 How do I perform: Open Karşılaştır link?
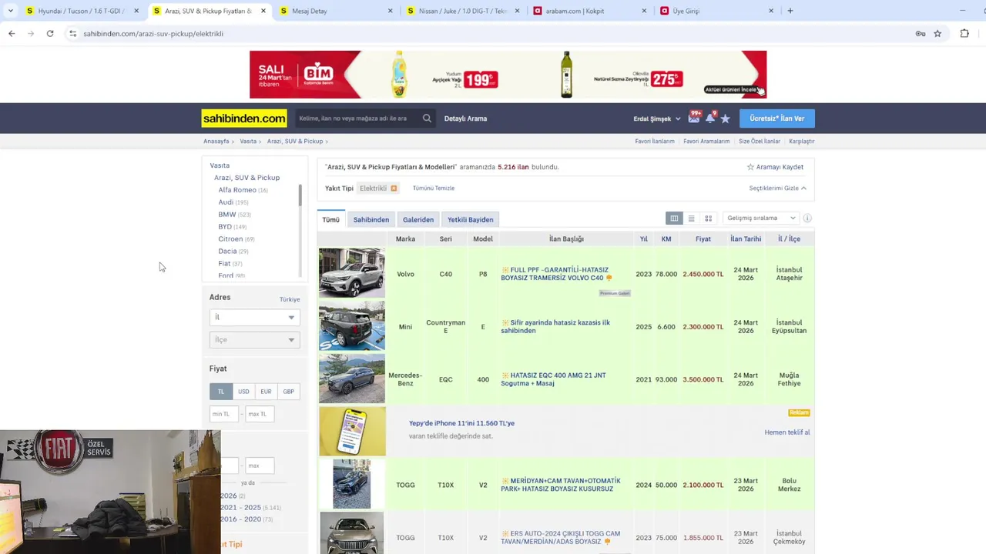pyautogui.click(x=802, y=142)
